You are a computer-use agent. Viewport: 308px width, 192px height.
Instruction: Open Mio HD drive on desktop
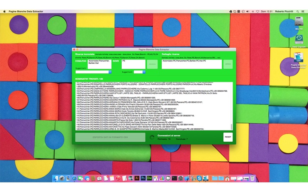(x=299, y=23)
